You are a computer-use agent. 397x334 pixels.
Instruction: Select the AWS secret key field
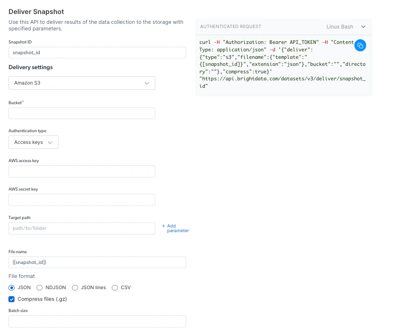(81, 200)
